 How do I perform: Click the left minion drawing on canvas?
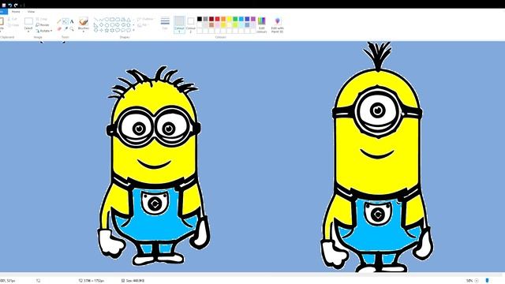154,166
